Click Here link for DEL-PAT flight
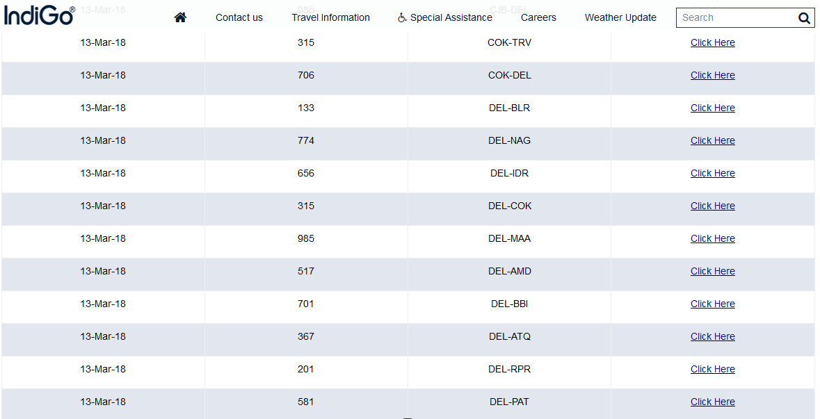The image size is (820, 419). (x=712, y=402)
